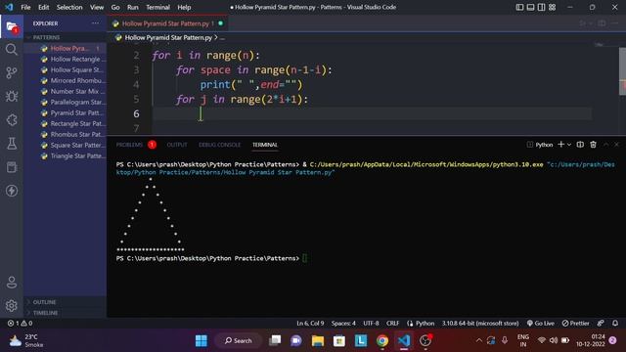Open the Run menu

[x=133, y=7]
